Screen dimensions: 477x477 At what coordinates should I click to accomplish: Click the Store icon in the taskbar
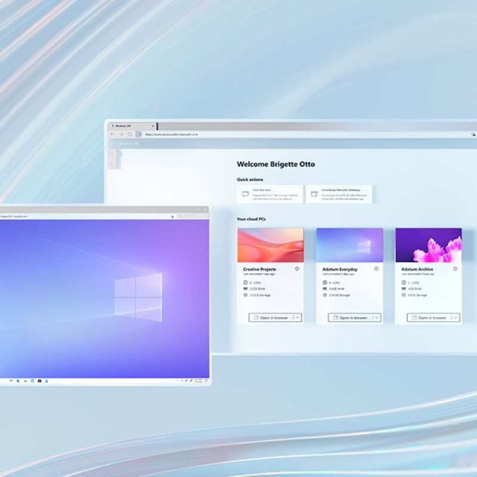click(39, 380)
